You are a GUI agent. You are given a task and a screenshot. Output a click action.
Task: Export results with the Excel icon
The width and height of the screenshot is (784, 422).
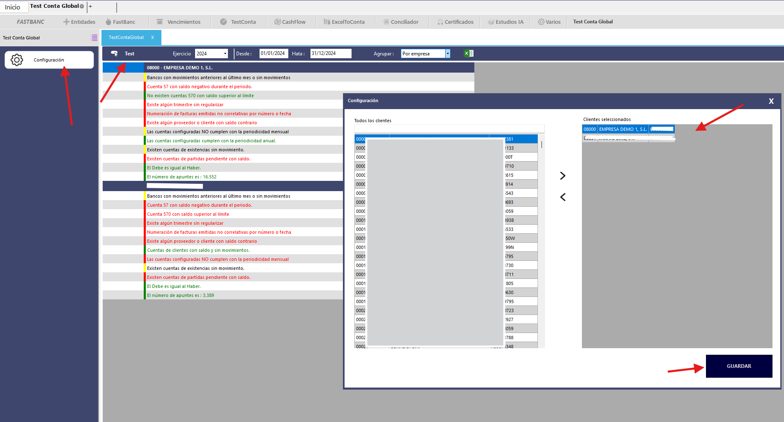469,53
